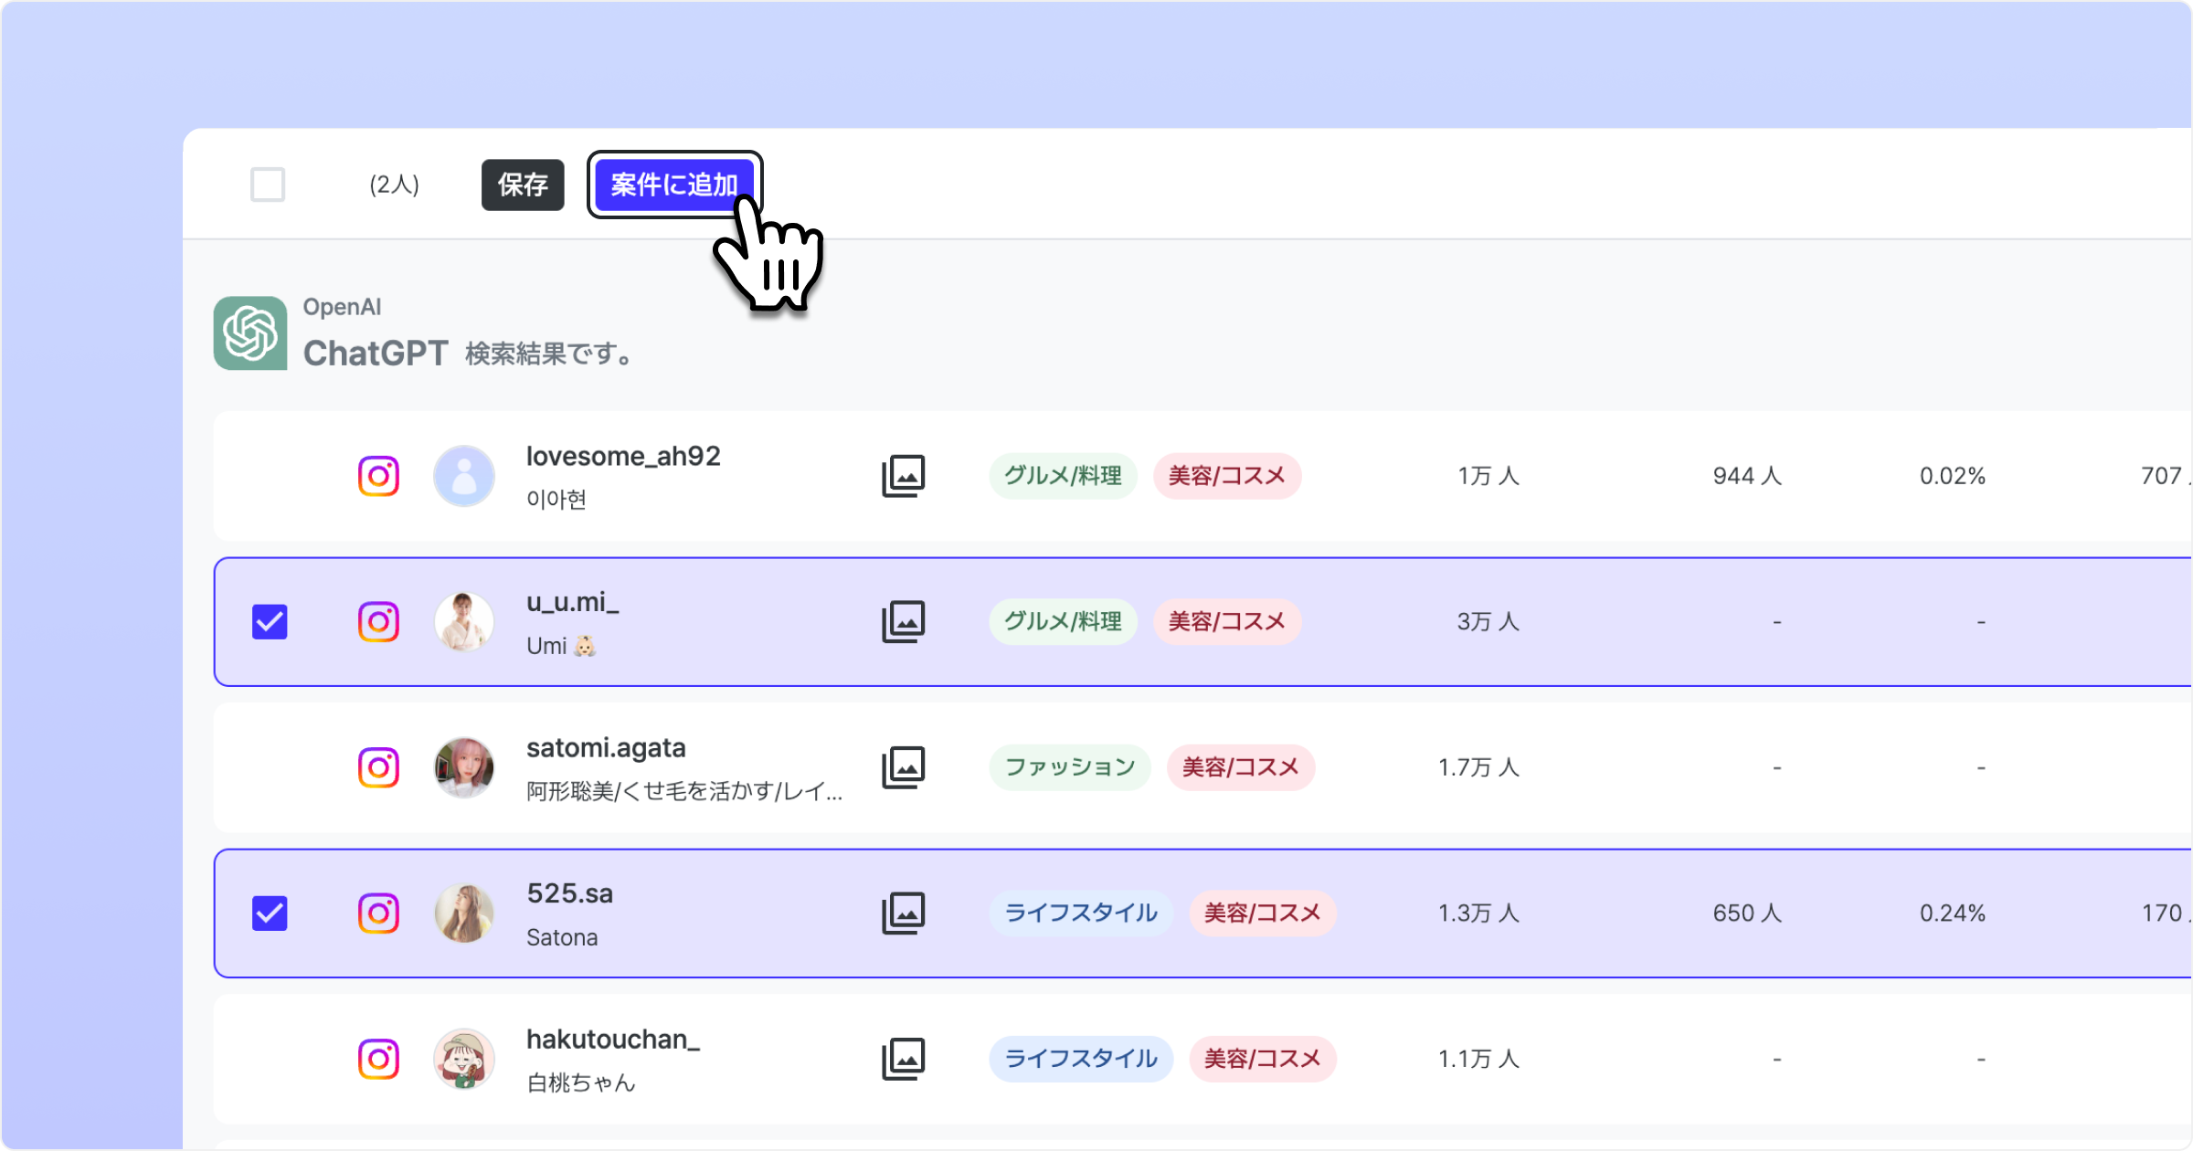
Task: Click the 保存 button
Action: tap(523, 185)
